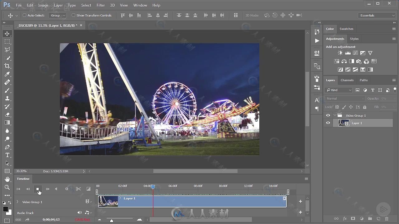Viewport: 399px width, 224px height.
Task: Toggle type layer filter in Layers
Action: pyautogui.click(x=373, y=90)
